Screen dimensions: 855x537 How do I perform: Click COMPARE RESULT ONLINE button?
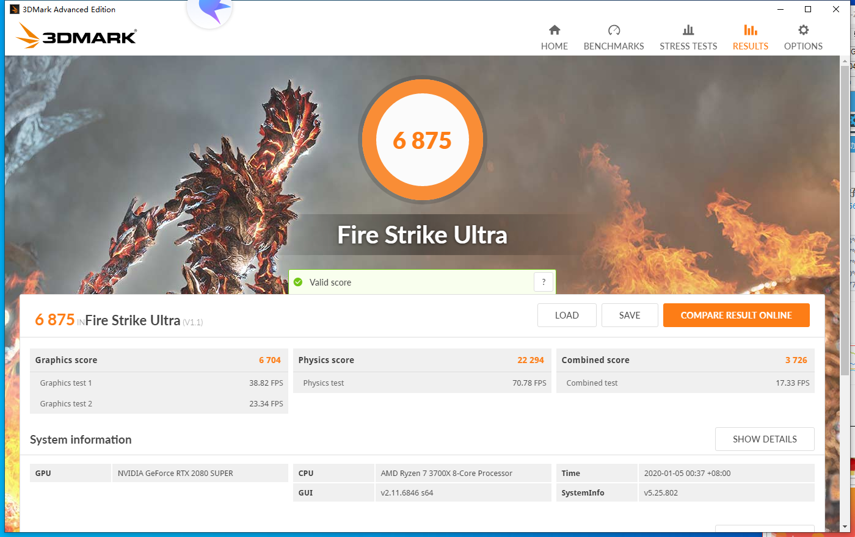(737, 315)
